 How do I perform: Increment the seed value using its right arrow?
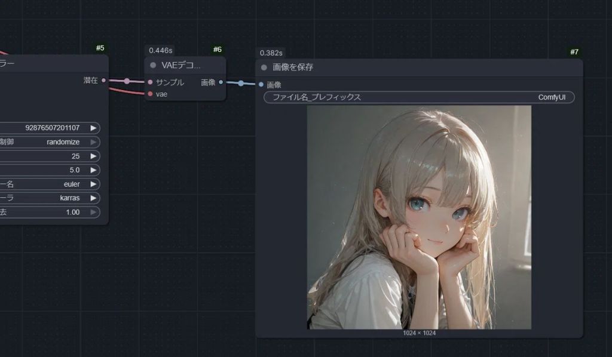coord(95,128)
